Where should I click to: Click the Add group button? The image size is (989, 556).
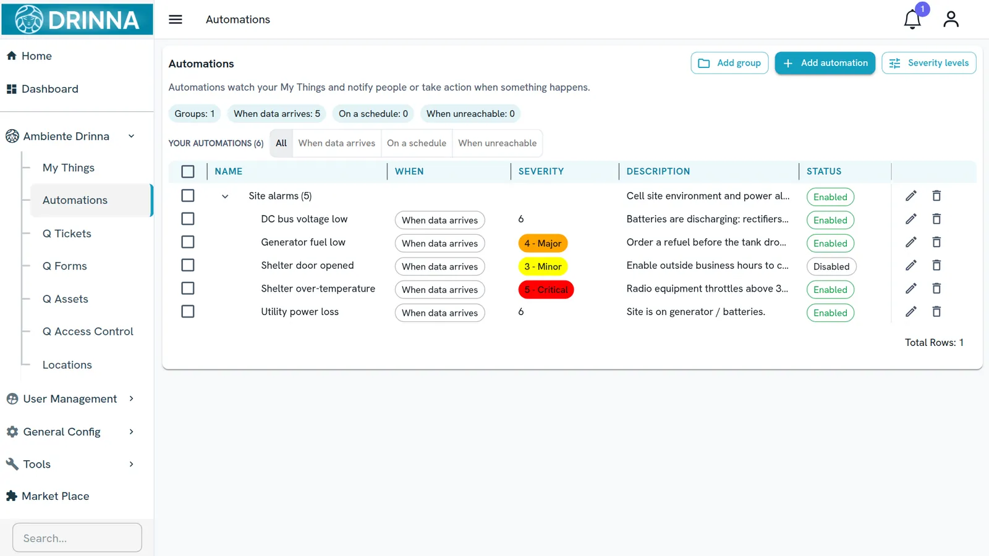(x=729, y=63)
